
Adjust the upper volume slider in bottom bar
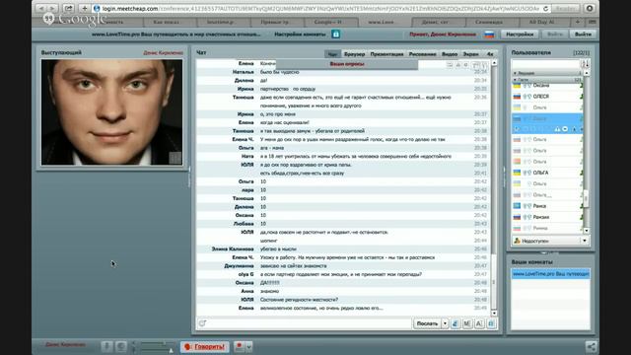click(157, 343)
